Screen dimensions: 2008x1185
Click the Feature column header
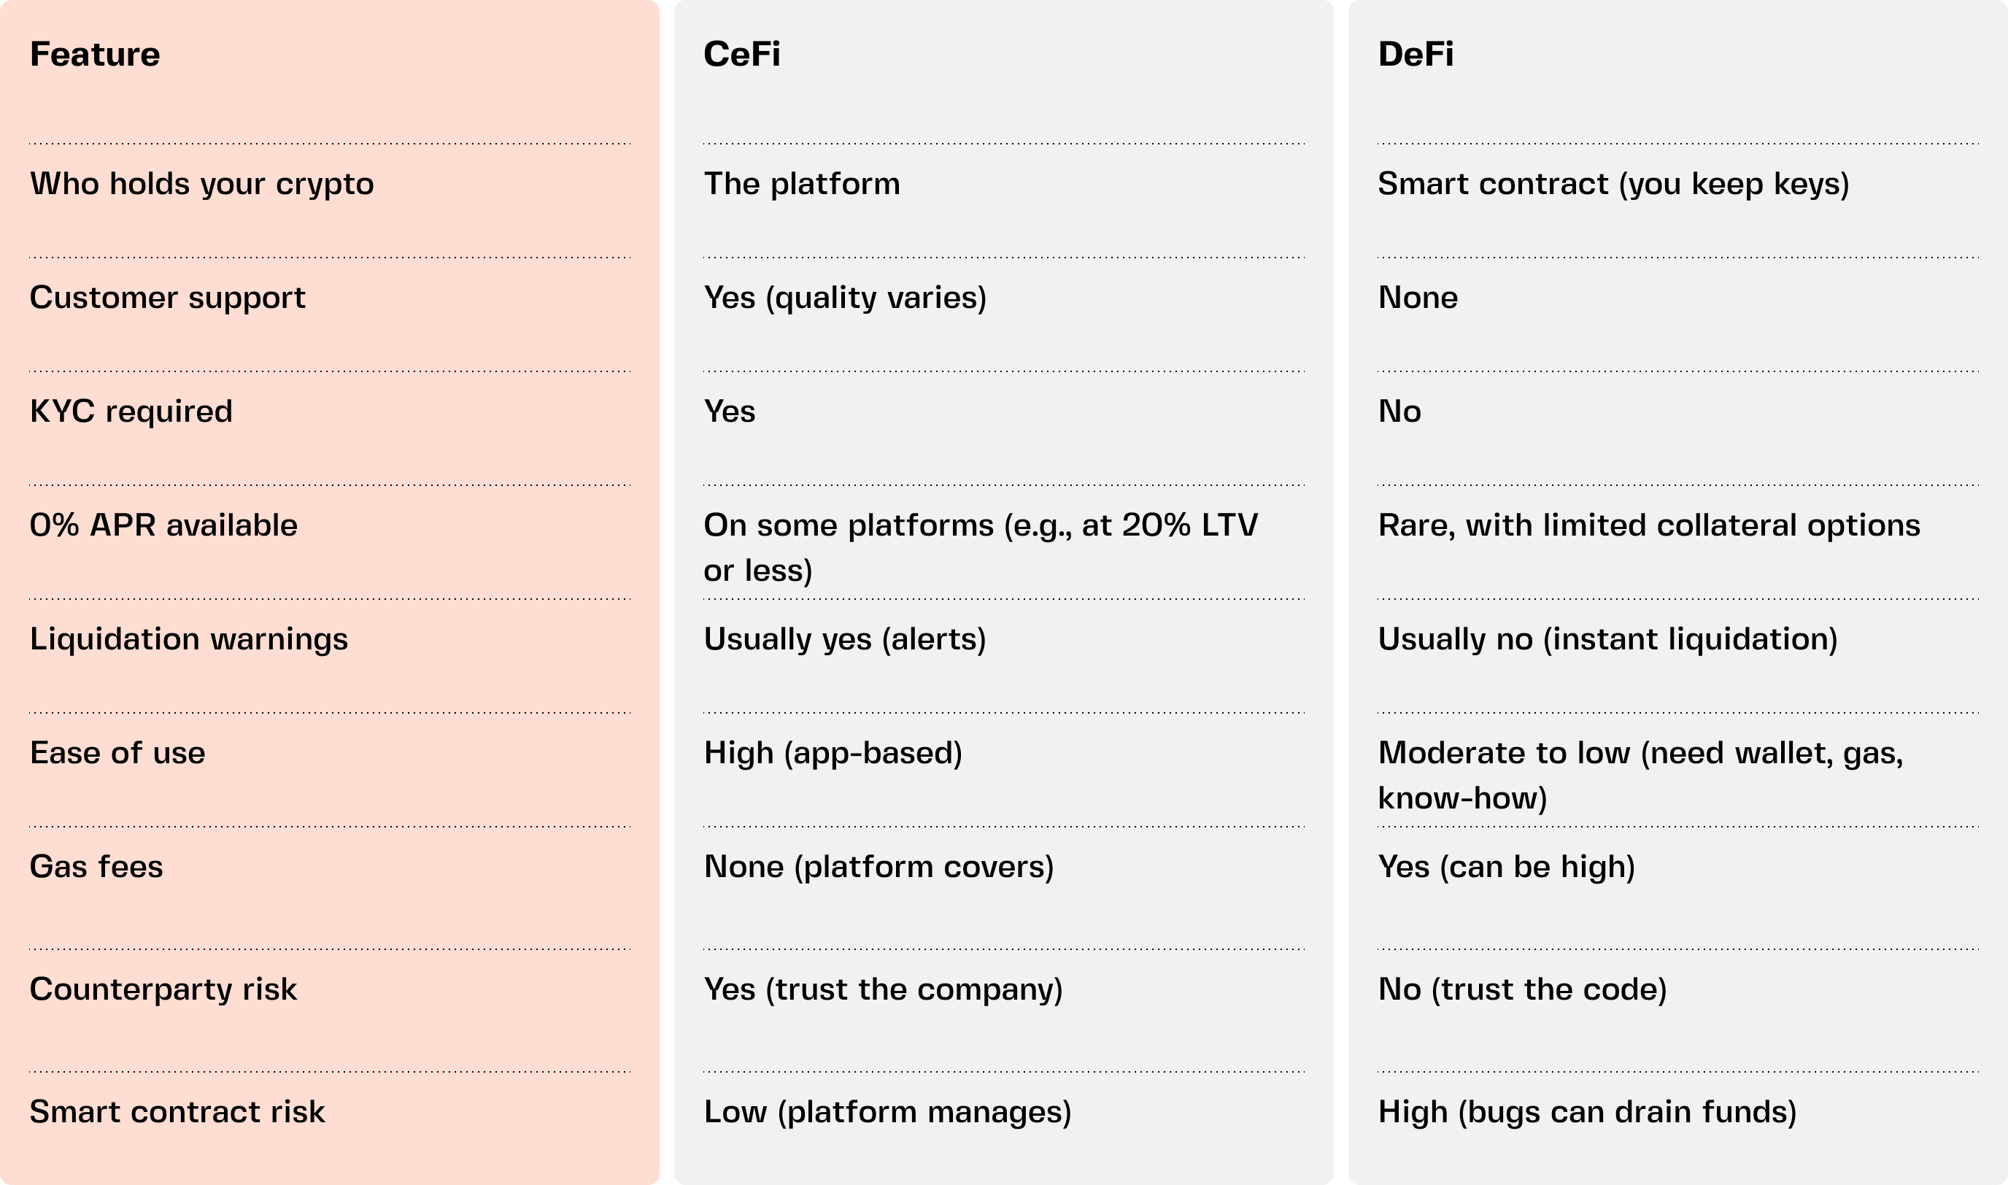(x=95, y=54)
